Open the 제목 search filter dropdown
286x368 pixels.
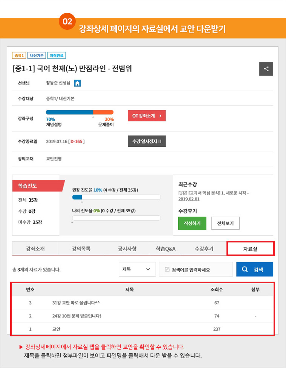click(137, 269)
